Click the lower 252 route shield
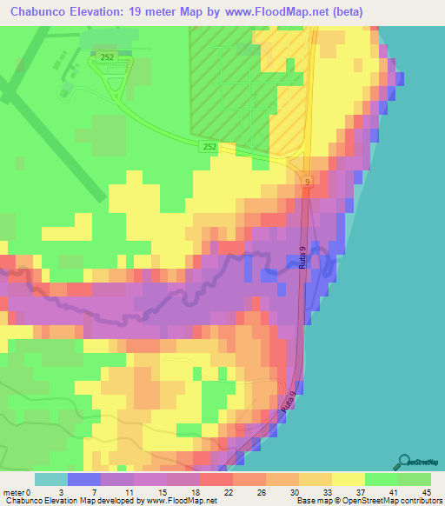445x506 pixels. 209,147
